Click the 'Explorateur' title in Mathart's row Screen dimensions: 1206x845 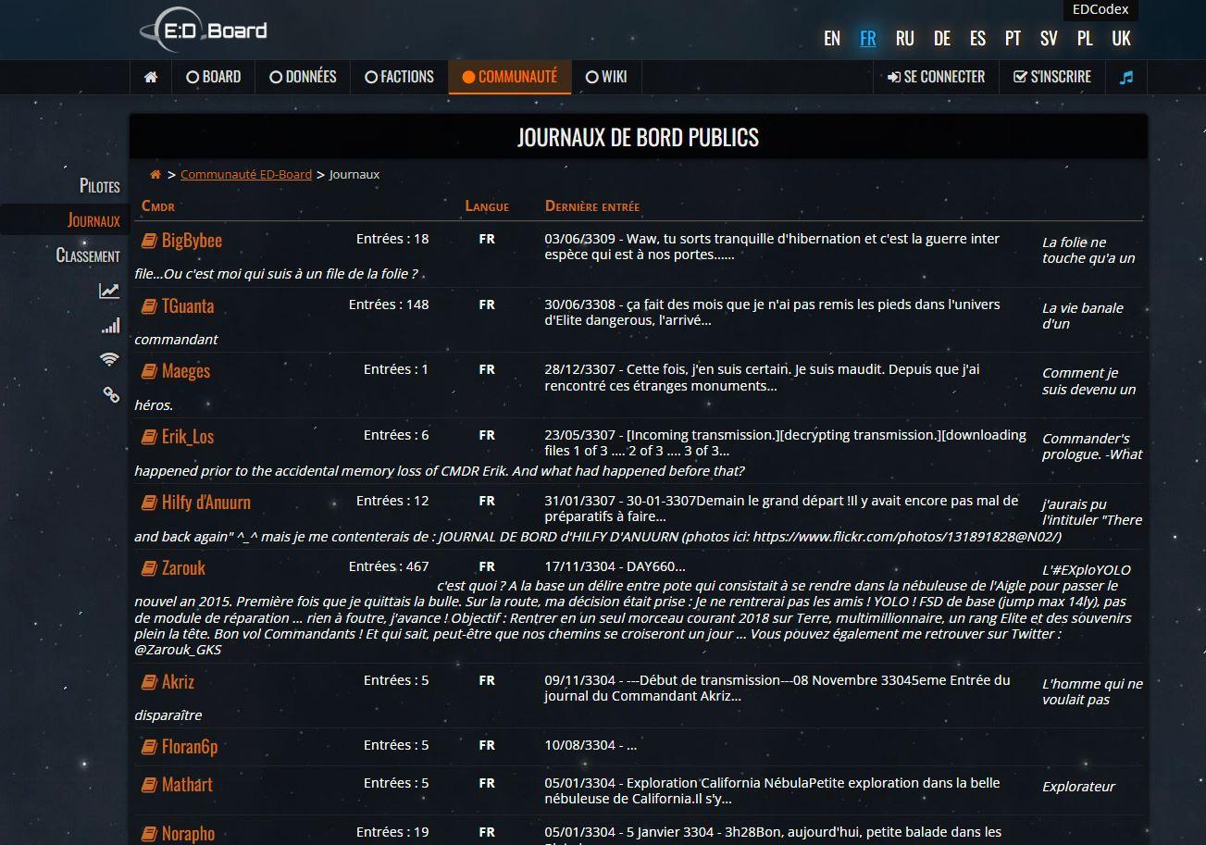click(1078, 787)
